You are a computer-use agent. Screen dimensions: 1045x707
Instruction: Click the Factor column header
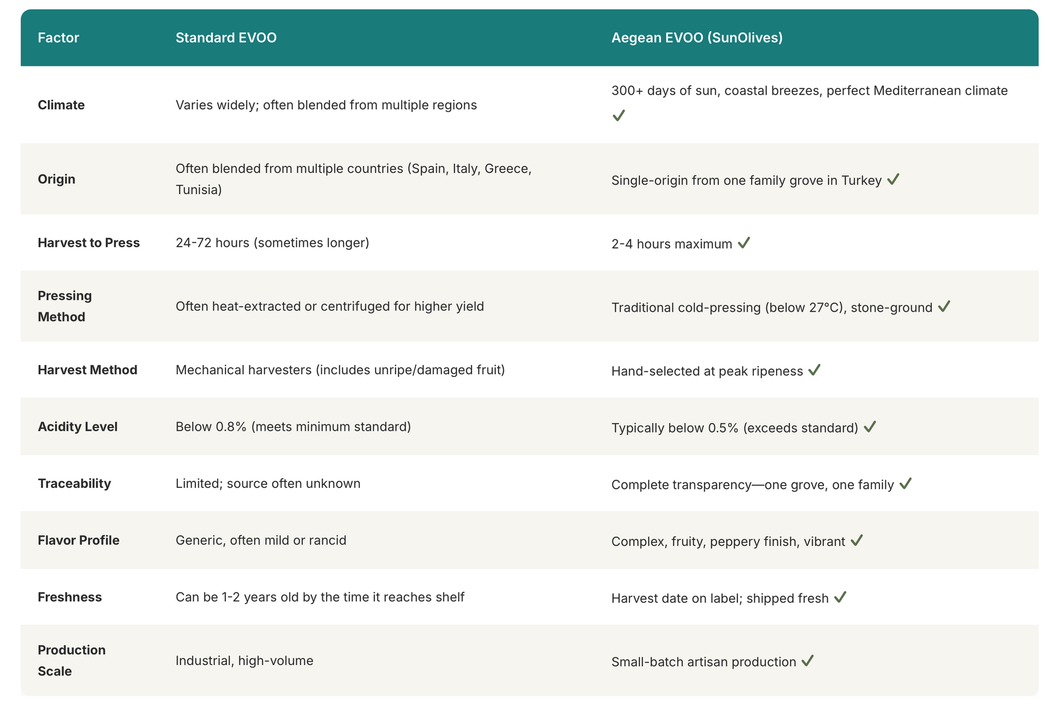(58, 38)
